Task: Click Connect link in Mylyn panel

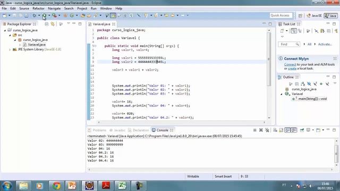Action: pos(290,65)
